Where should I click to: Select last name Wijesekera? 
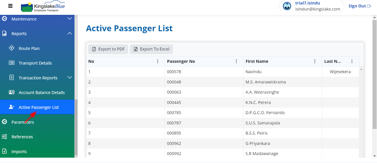(340, 72)
